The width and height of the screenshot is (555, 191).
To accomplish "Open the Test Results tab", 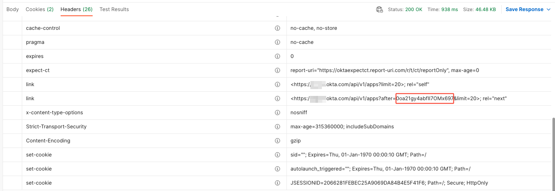I will pos(114,9).
